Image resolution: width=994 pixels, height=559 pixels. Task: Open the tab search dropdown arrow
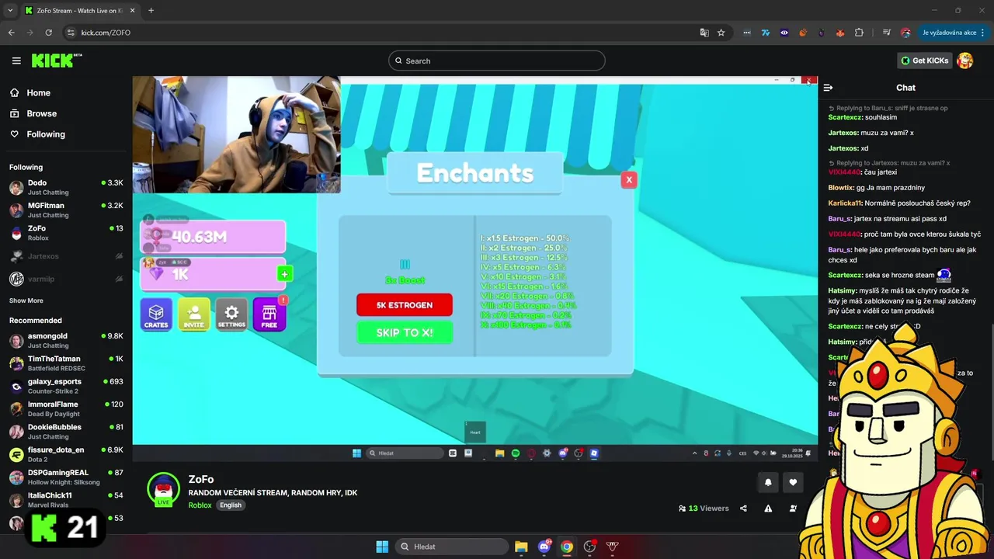point(10,11)
